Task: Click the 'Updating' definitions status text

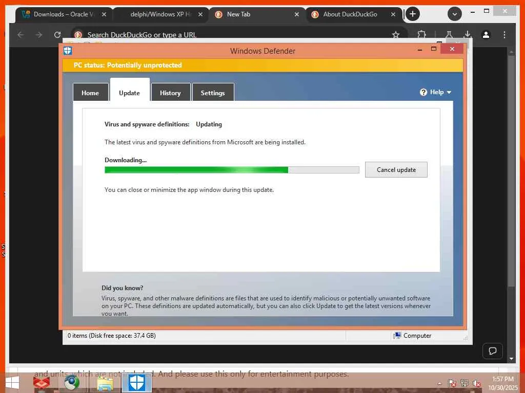Action: point(209,124)
